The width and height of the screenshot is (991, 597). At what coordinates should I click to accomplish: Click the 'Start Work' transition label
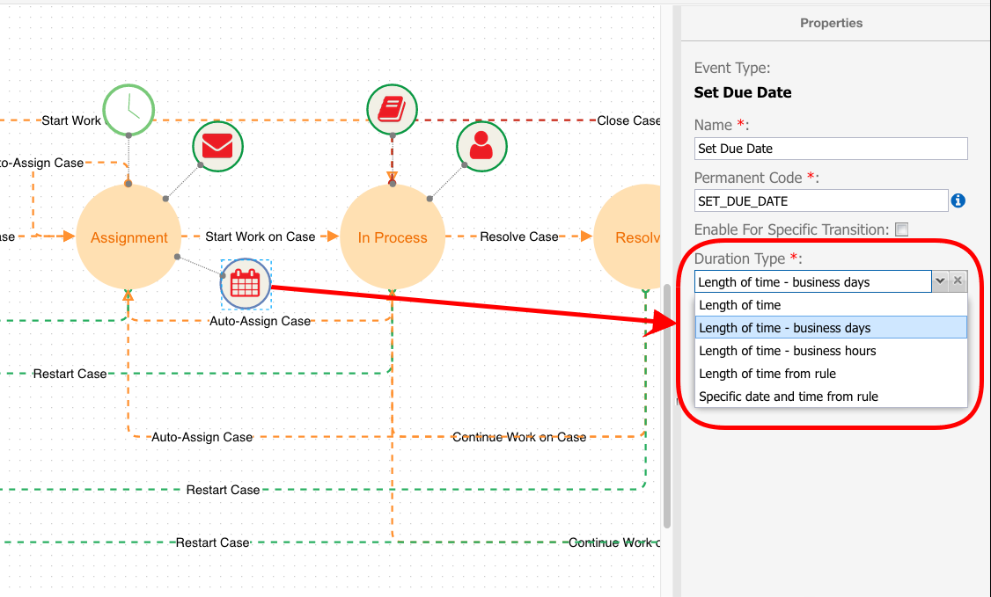pyautogui.click(x=70, y=120)
